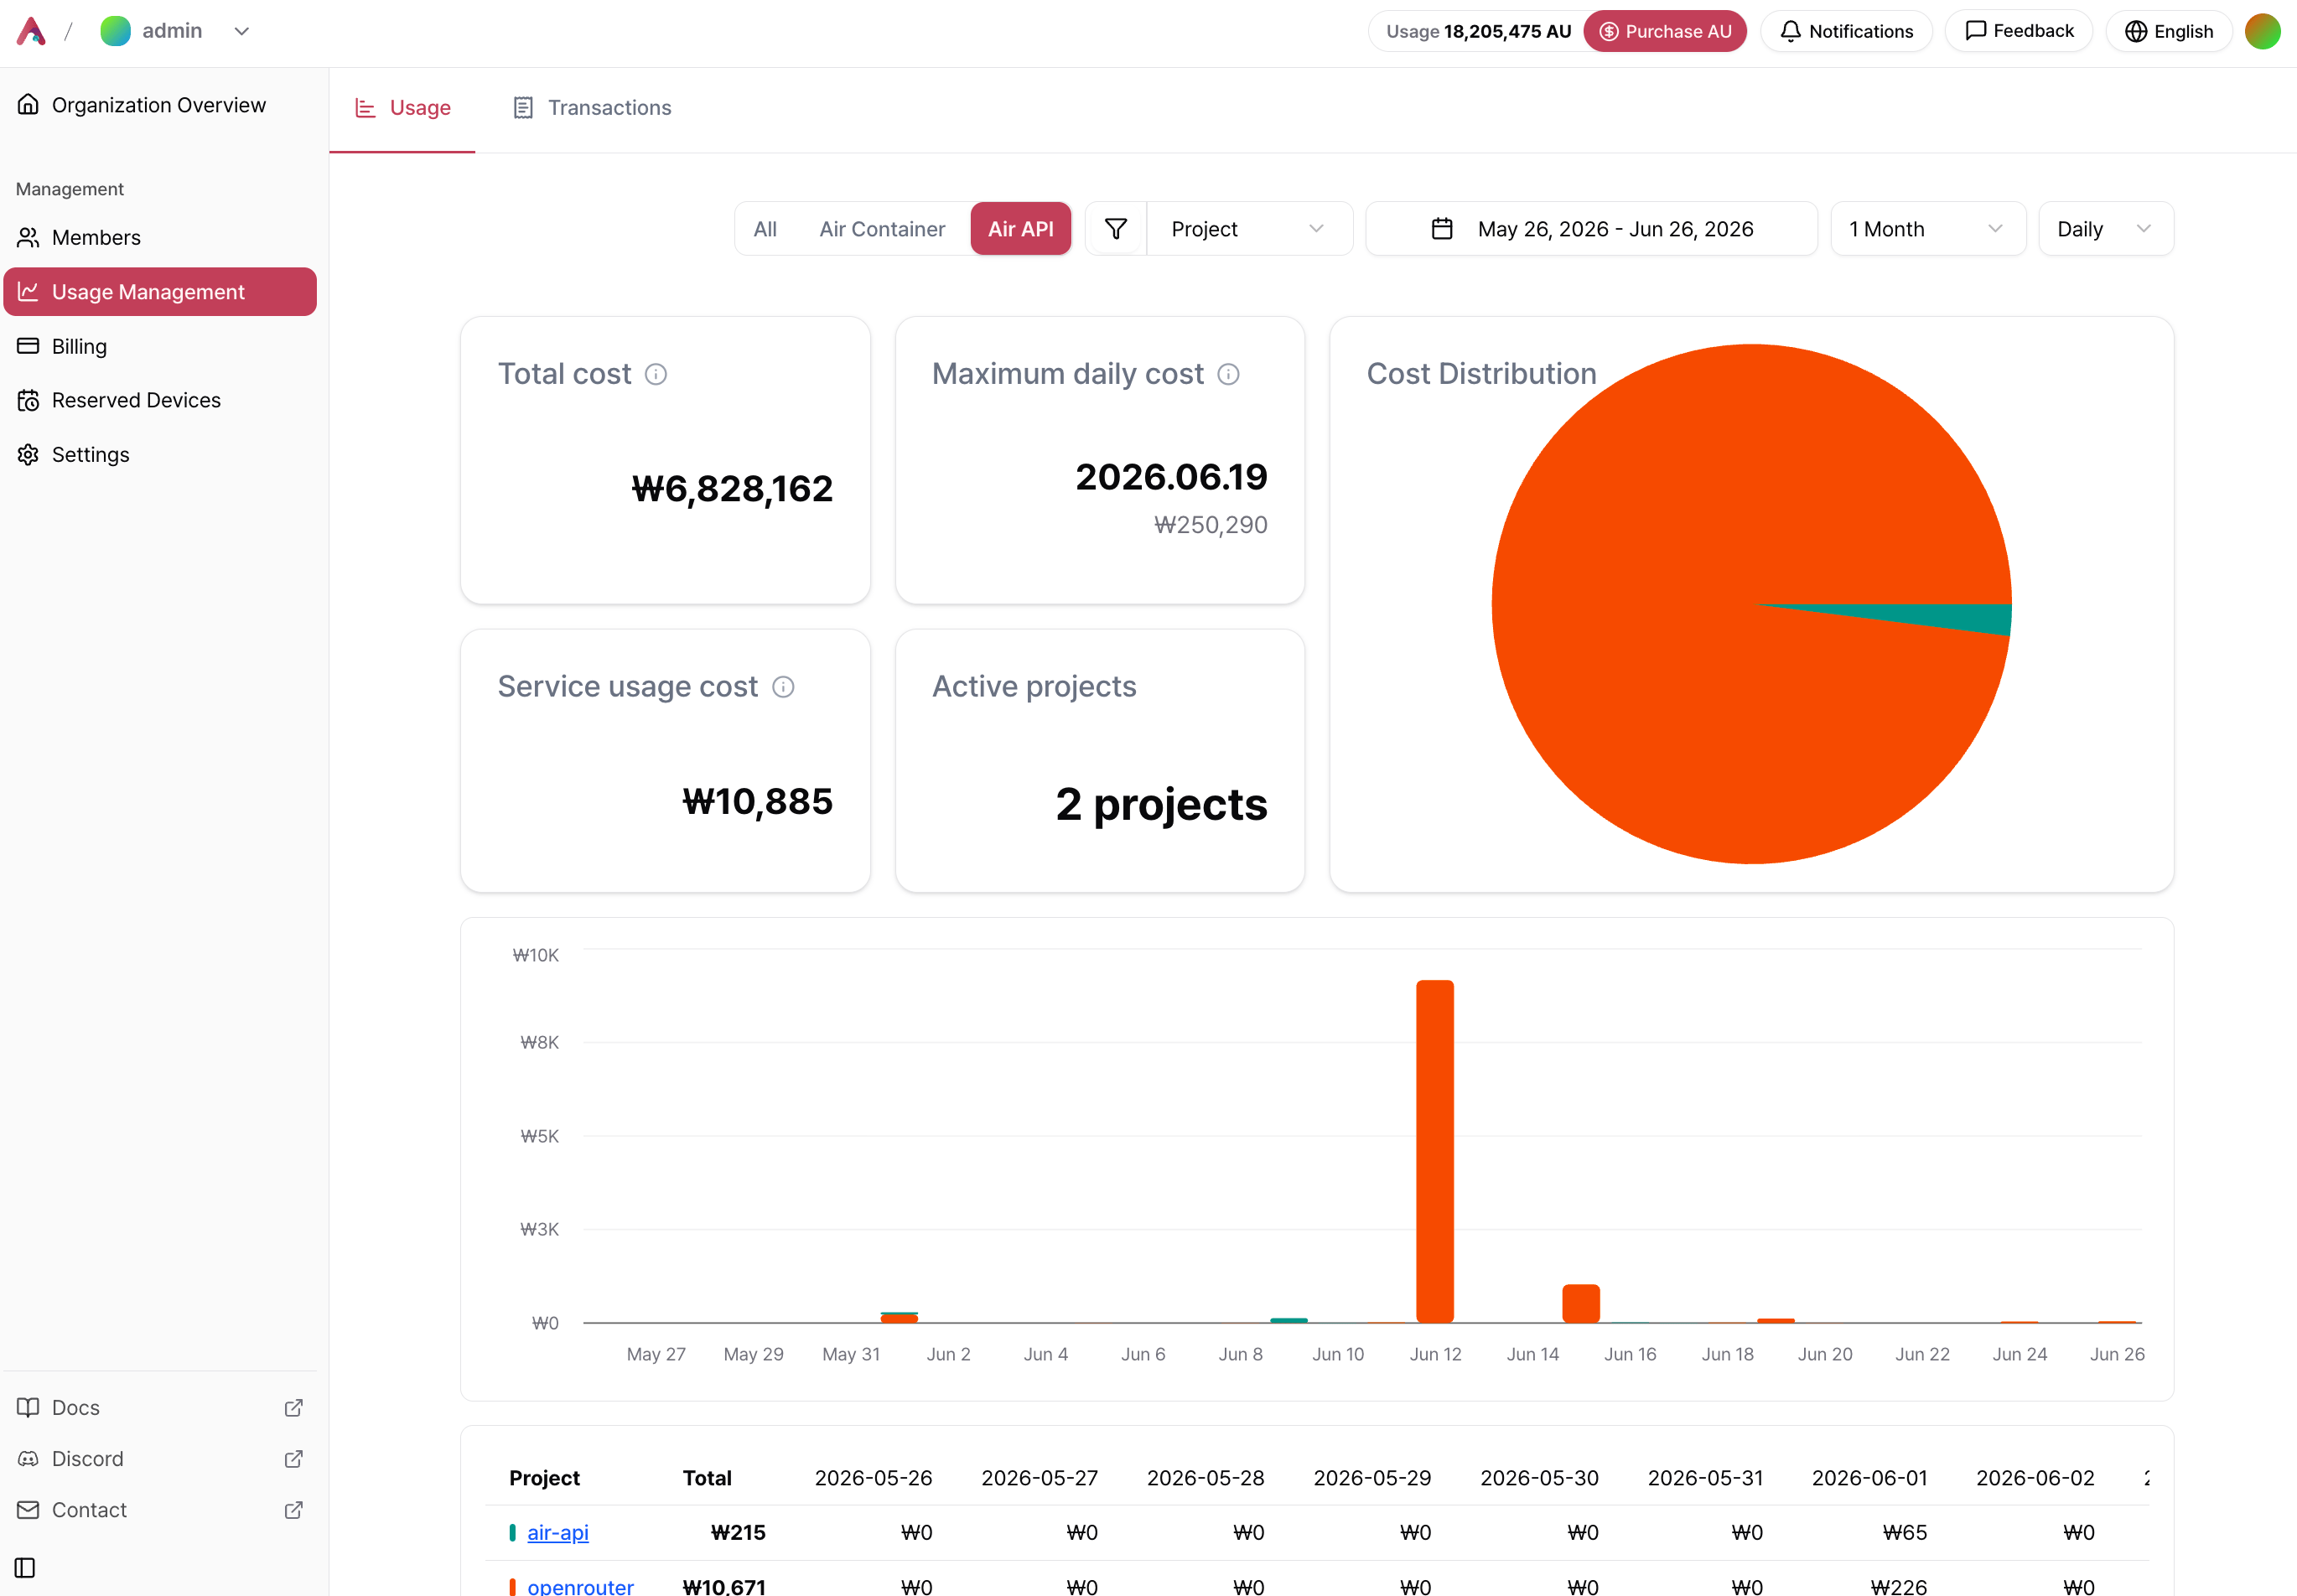Viewport: 2297px width, 1596px height.
Task: Click the ₩65 cell in air-api row
Action: pyautogui.click(x=1905, y=1532)
